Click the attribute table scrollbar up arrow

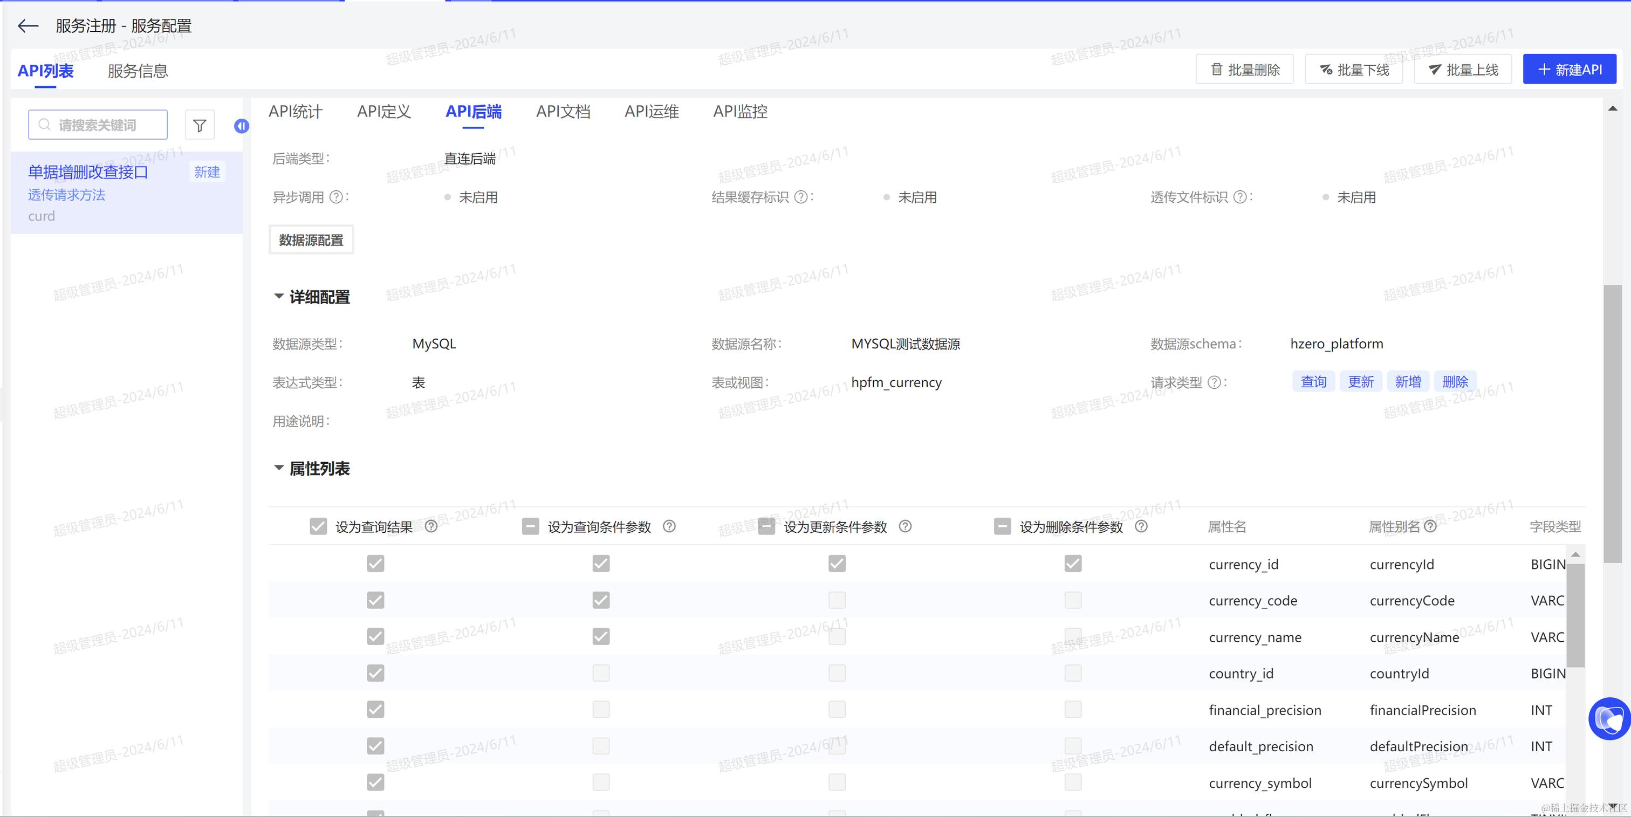point(1576,554)
